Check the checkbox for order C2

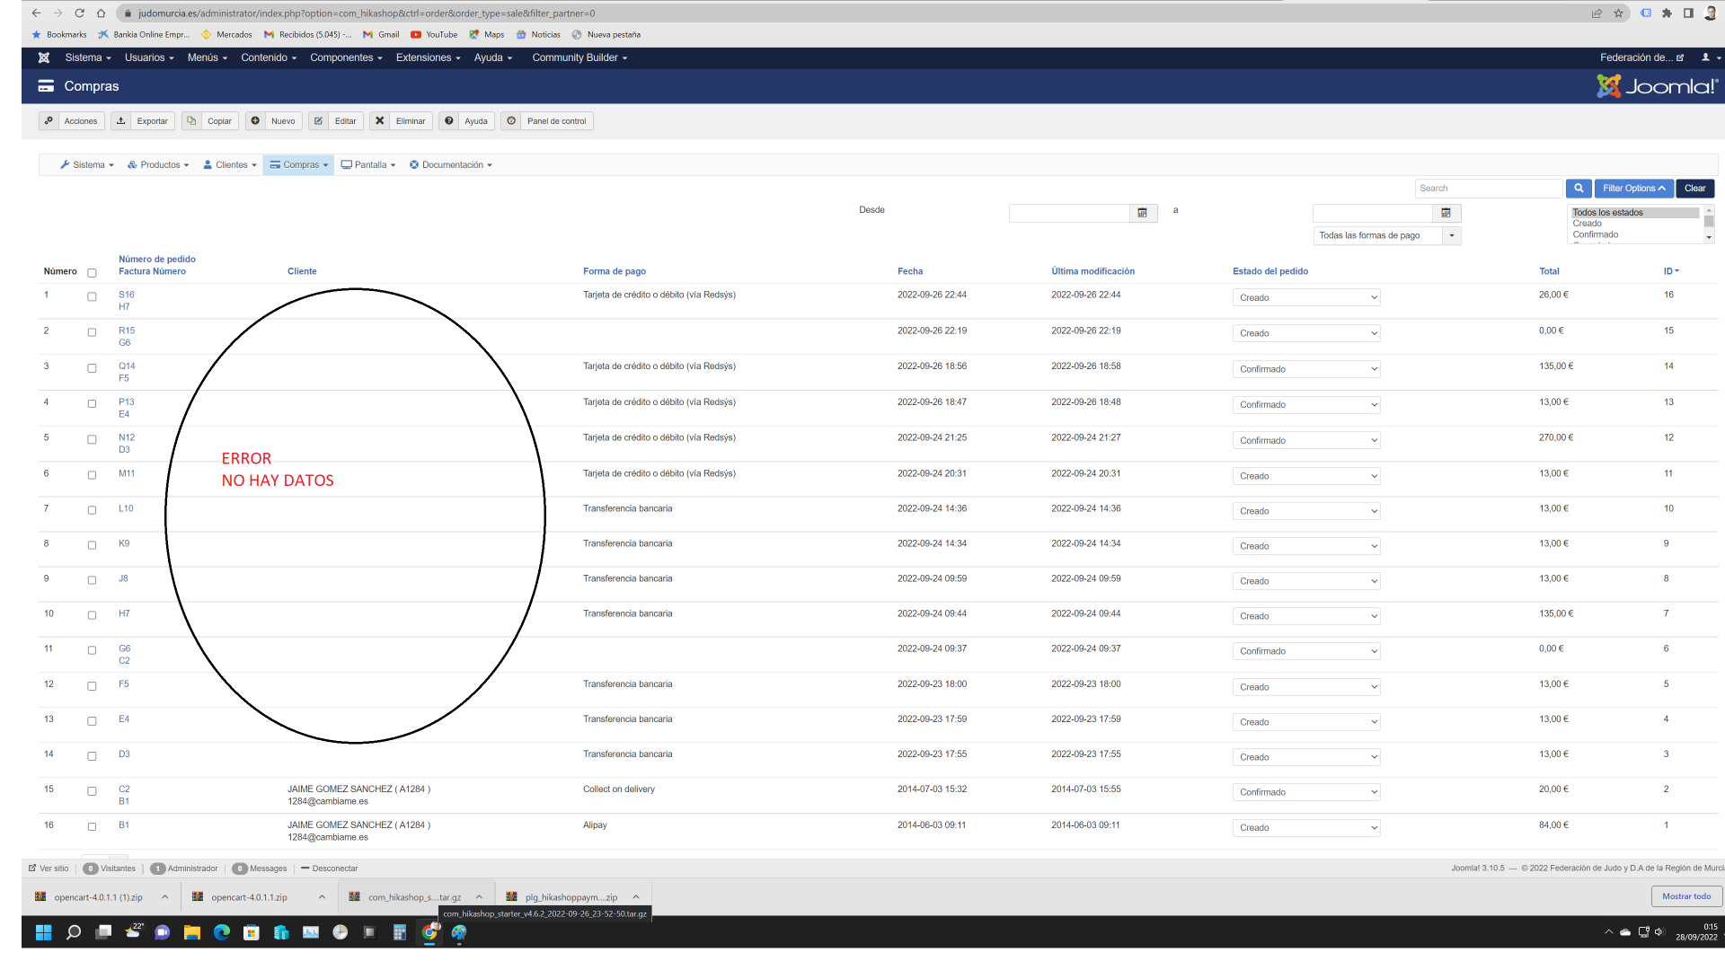92,791
